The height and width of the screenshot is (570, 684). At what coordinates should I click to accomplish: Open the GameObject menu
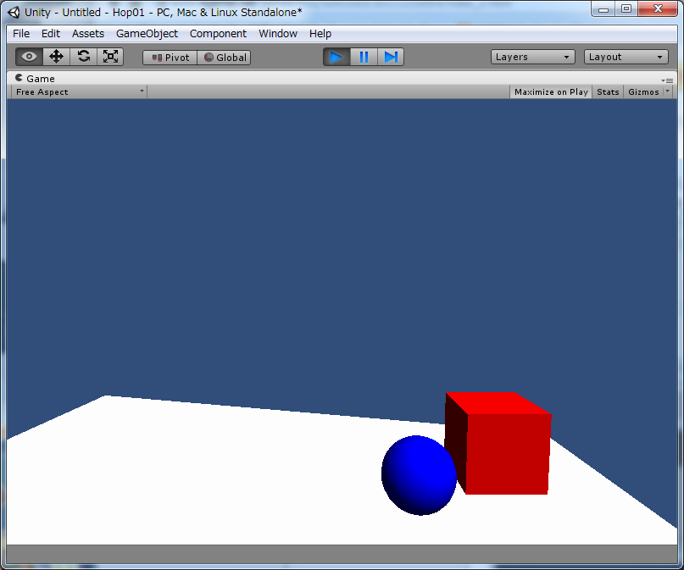point(147,34)
